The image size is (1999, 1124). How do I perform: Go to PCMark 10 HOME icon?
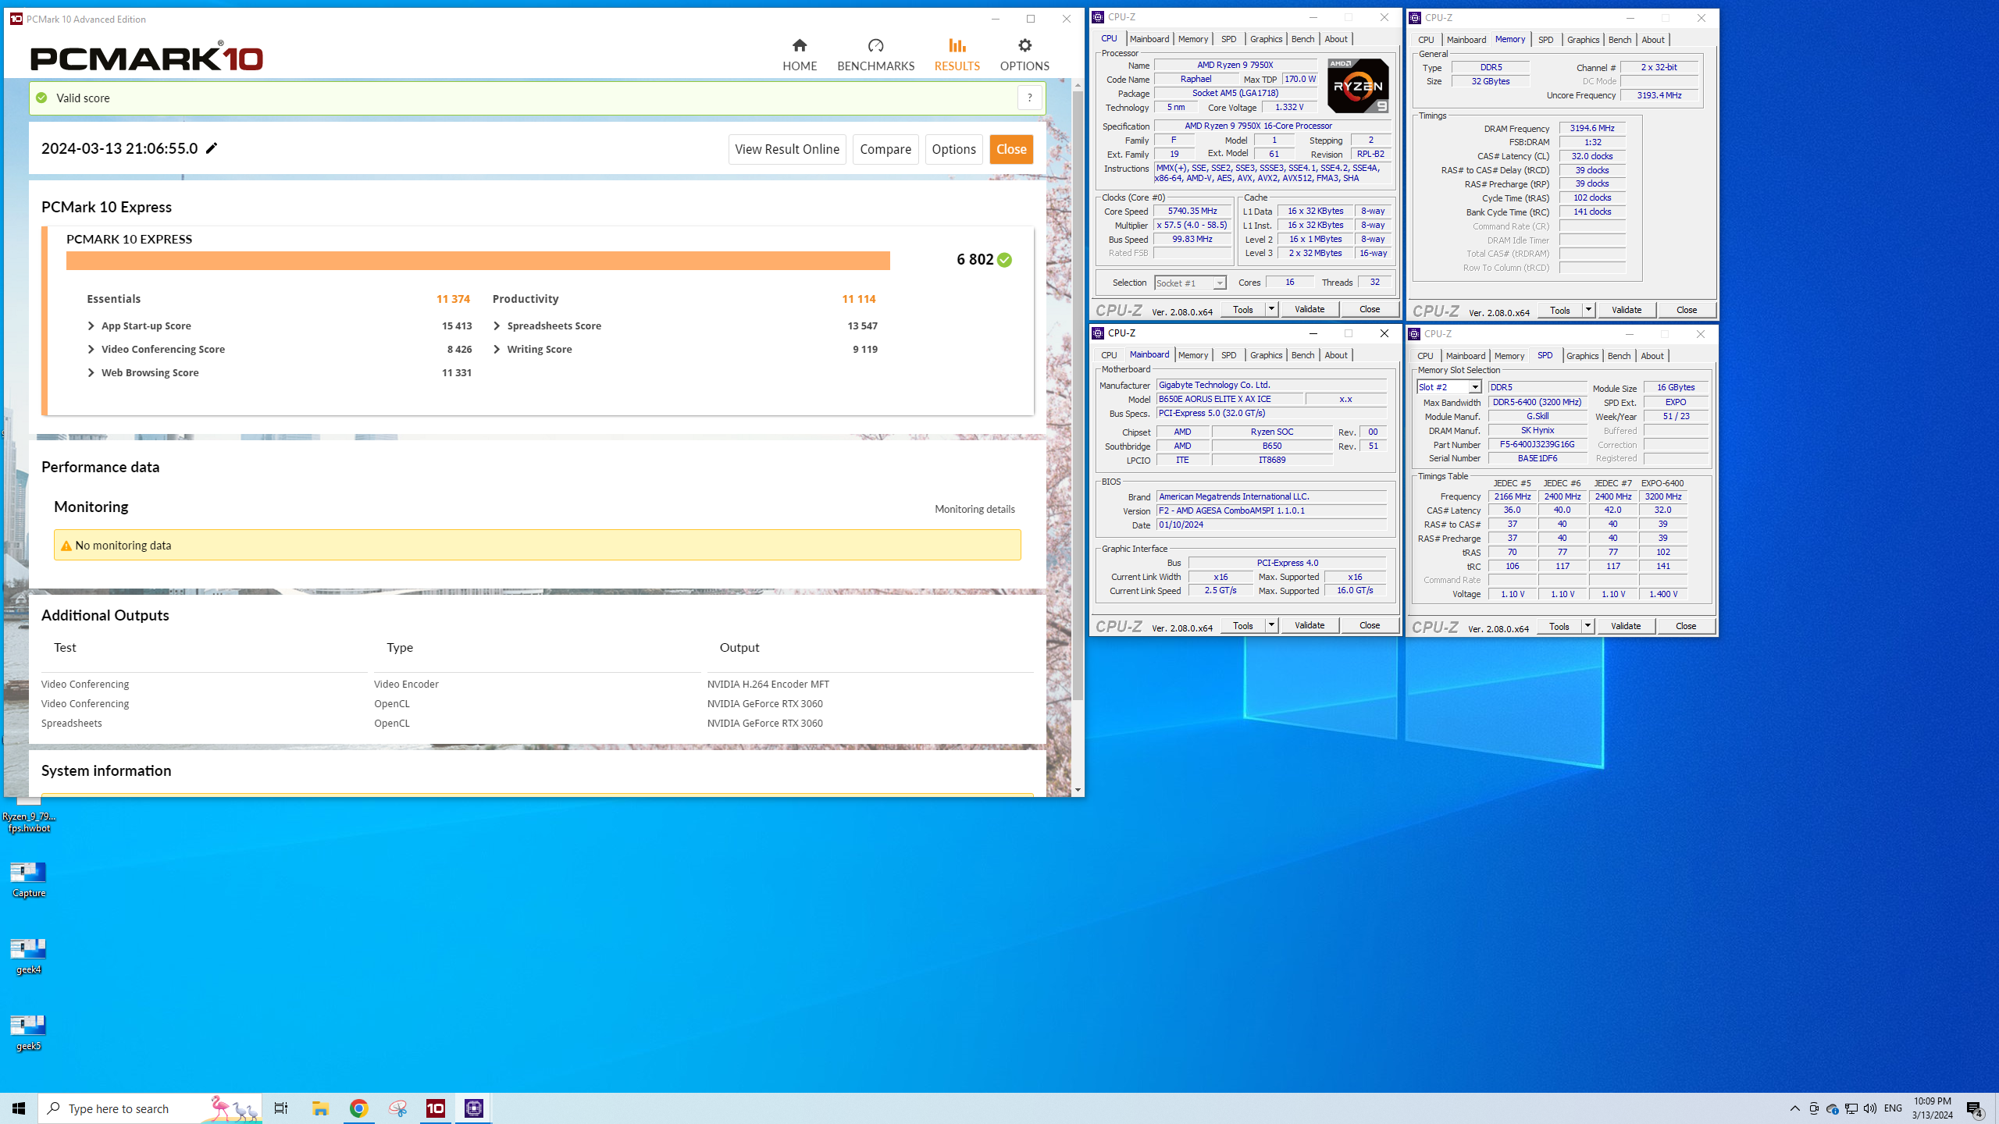(x=799, y=45)
